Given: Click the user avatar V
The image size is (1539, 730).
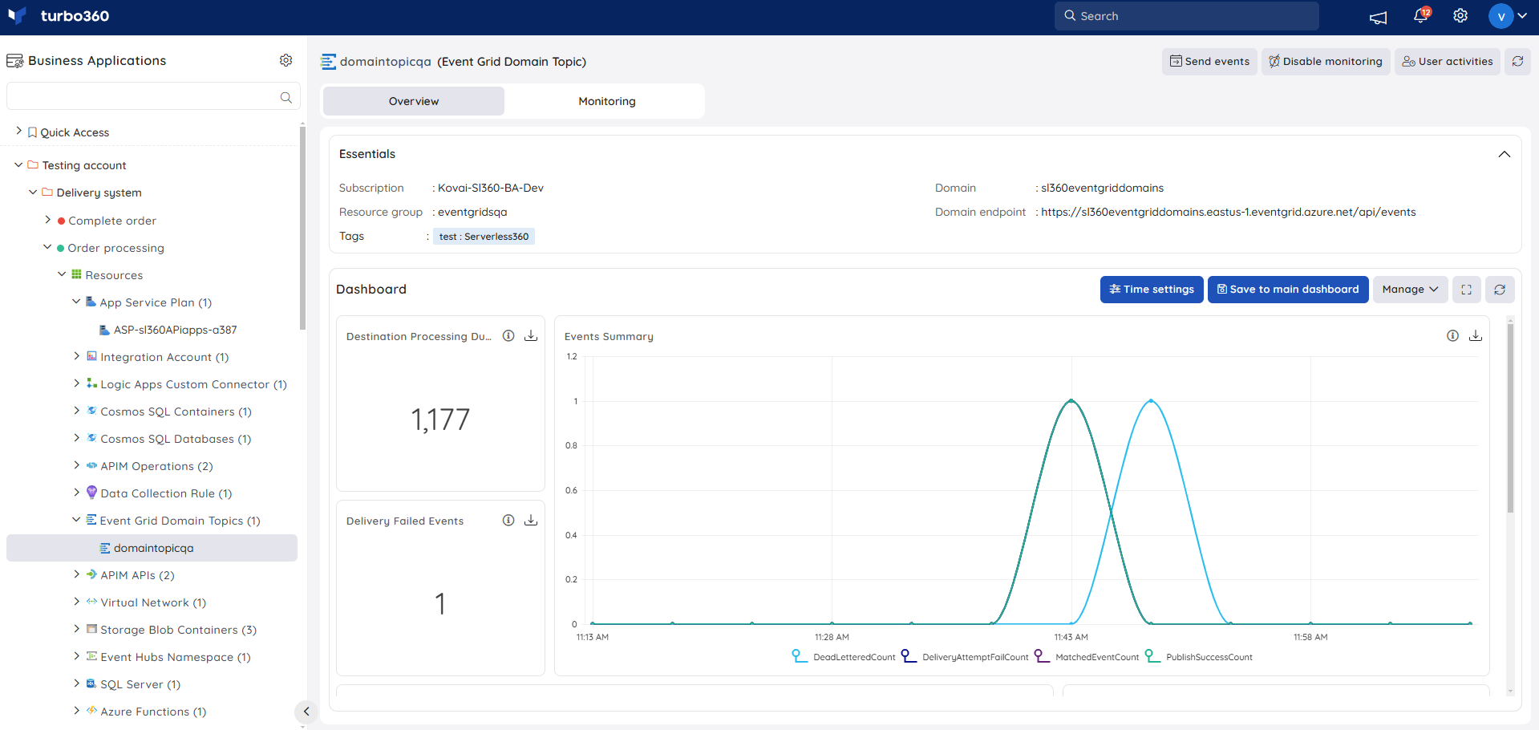Looking at the screenshot, I should 1501,16.
